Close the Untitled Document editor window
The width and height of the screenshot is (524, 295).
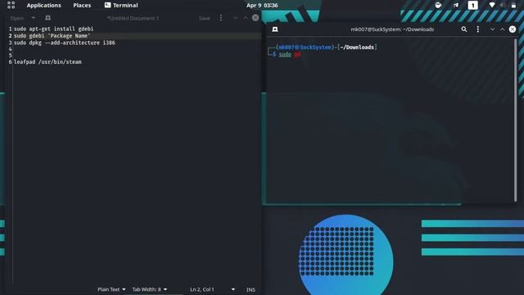click(255, 18)
